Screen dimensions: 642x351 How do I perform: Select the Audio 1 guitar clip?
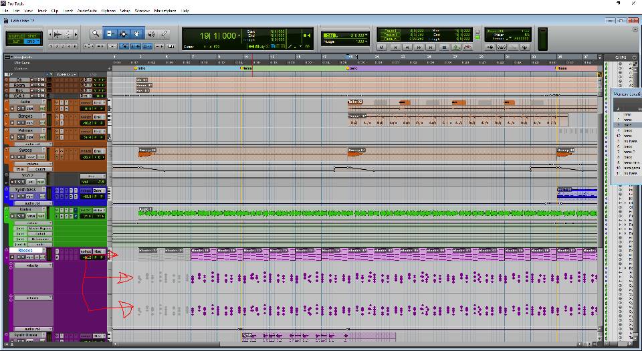pyautogui.click(x=367, y=213)
